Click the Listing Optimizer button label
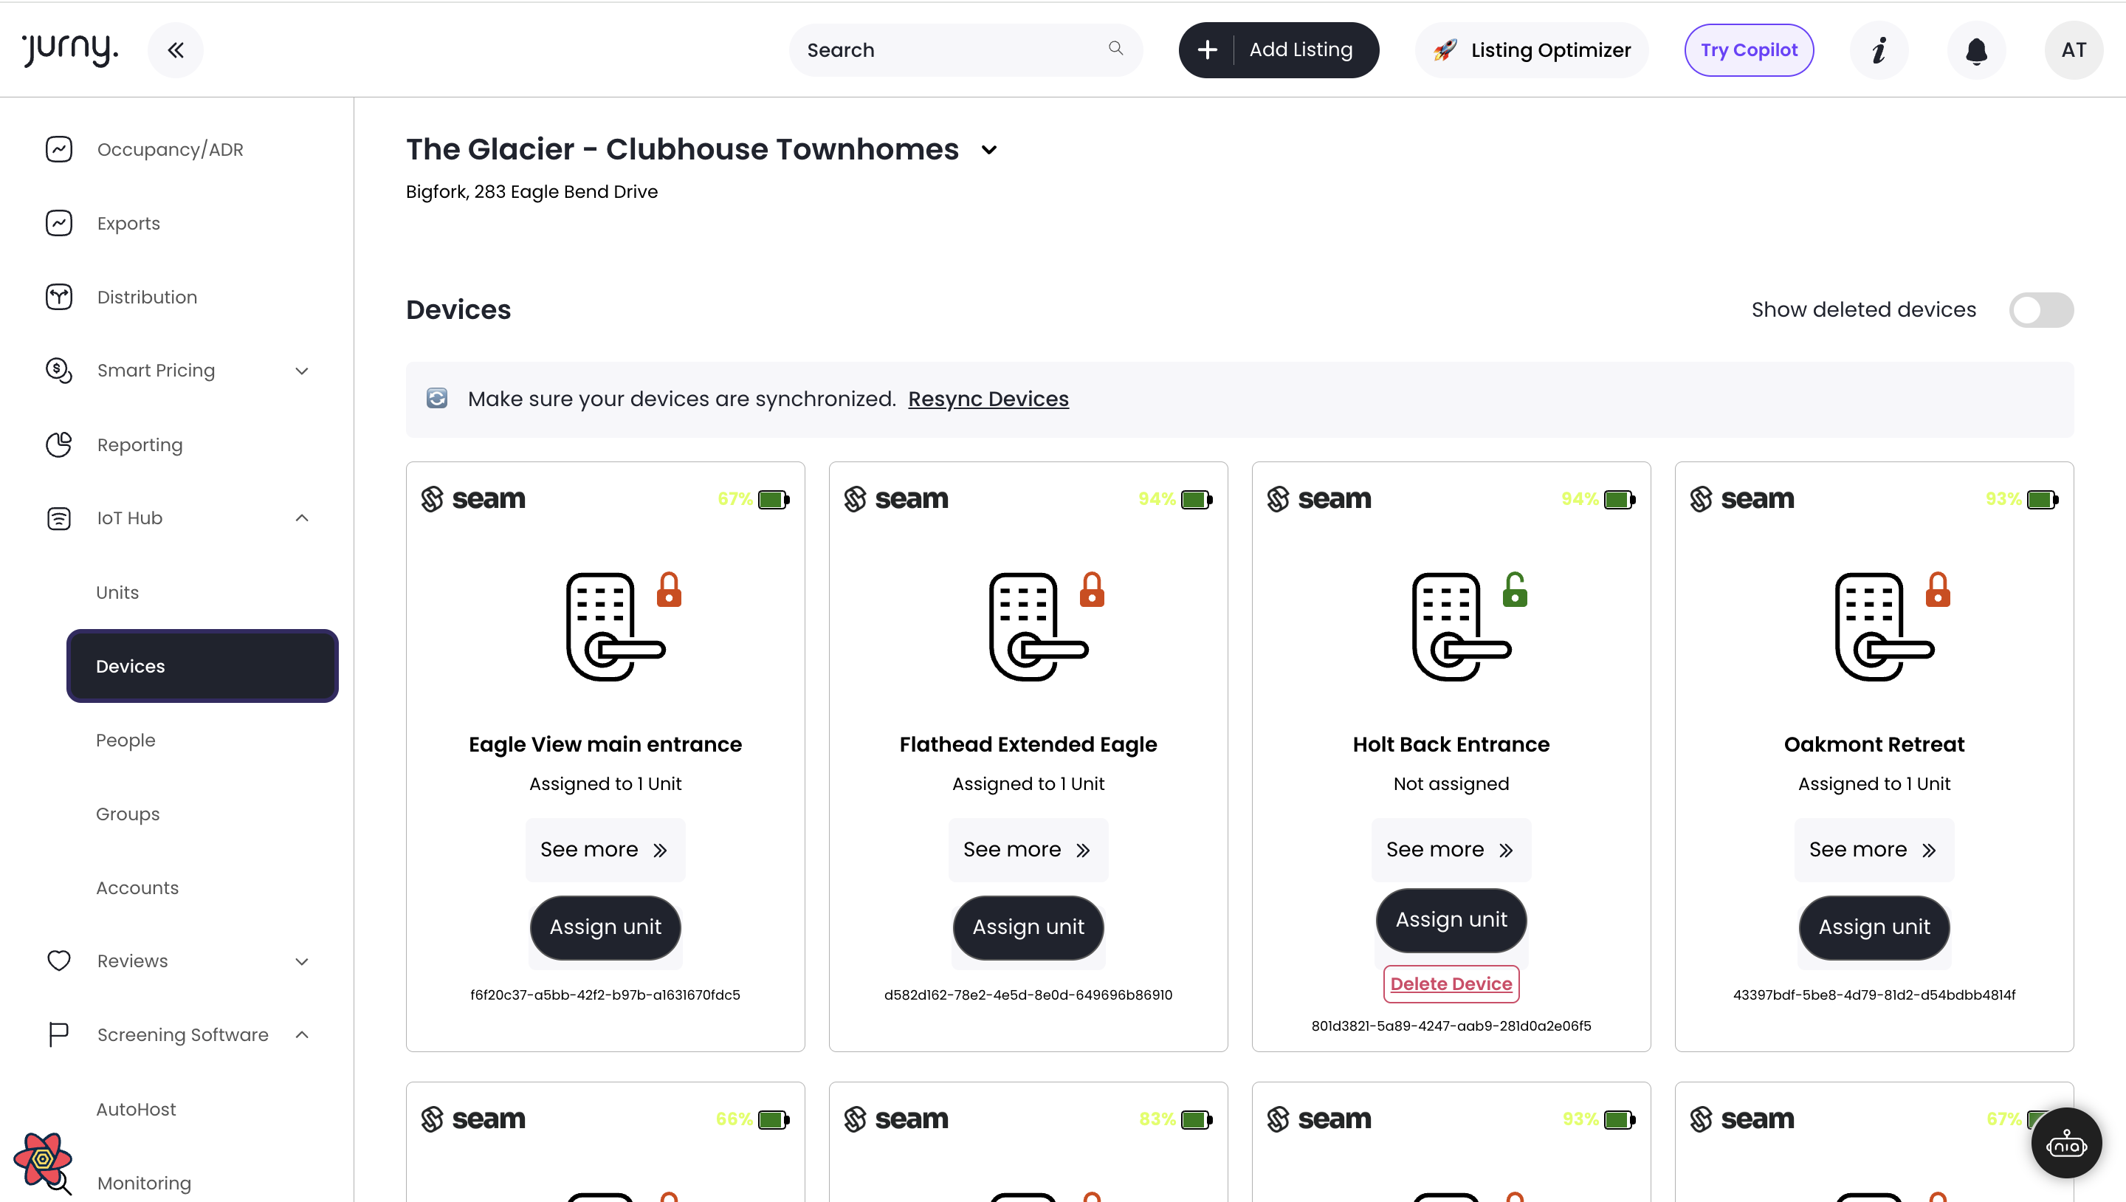This screenshot has height=1202, width=2126. point(1550,50)
